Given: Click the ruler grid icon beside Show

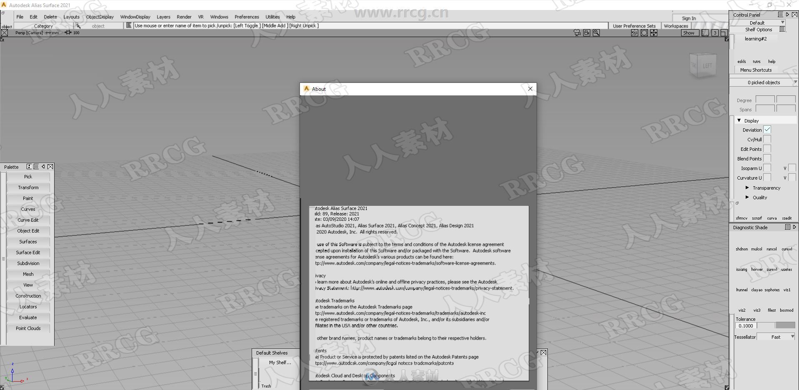Looking at the screenshot, I should (x=705, y=33).
